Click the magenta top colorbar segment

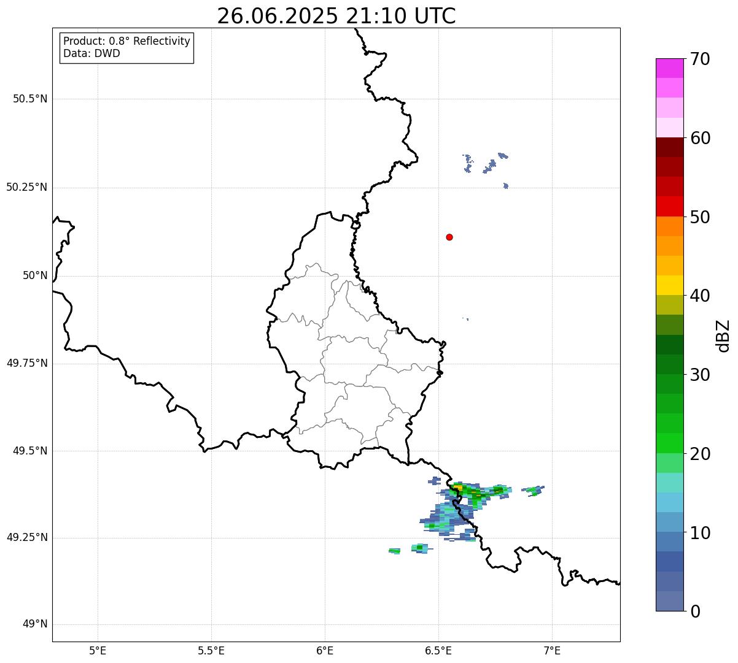[x=669, y=68]
